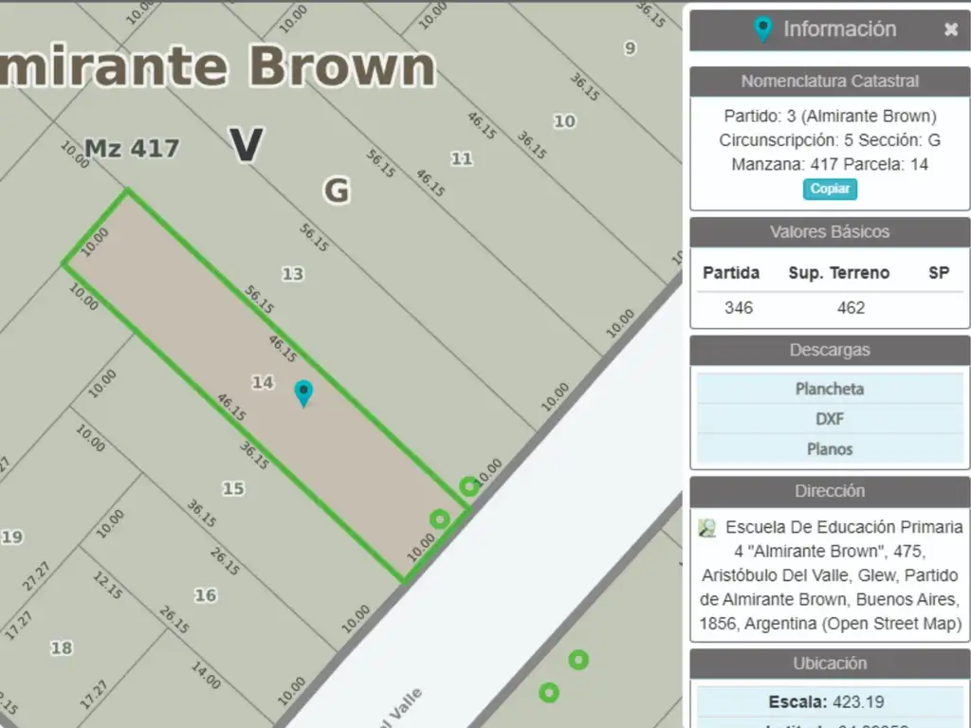
Task: Select parcel 16 on the map
Action: tap(205, 595)
